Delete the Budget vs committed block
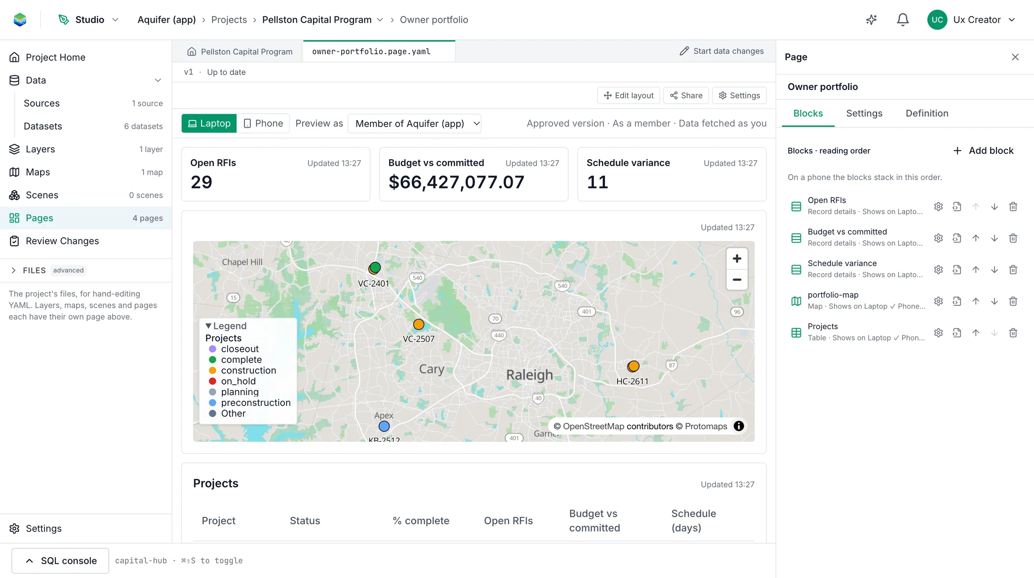The image size is (1034, 578). tap(1013, 238)
